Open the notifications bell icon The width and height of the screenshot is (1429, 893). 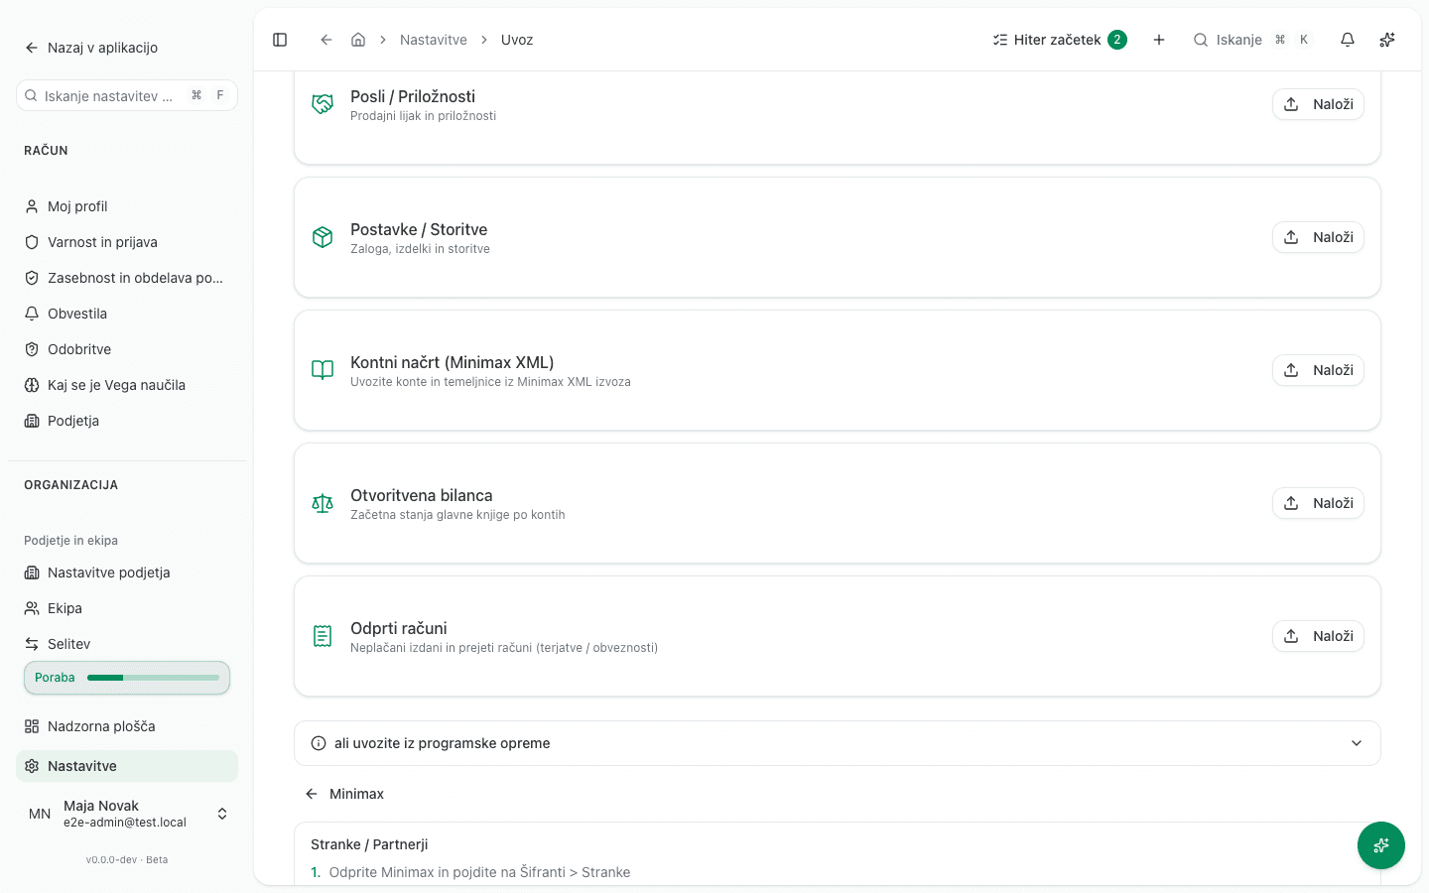click(1348, 40)
